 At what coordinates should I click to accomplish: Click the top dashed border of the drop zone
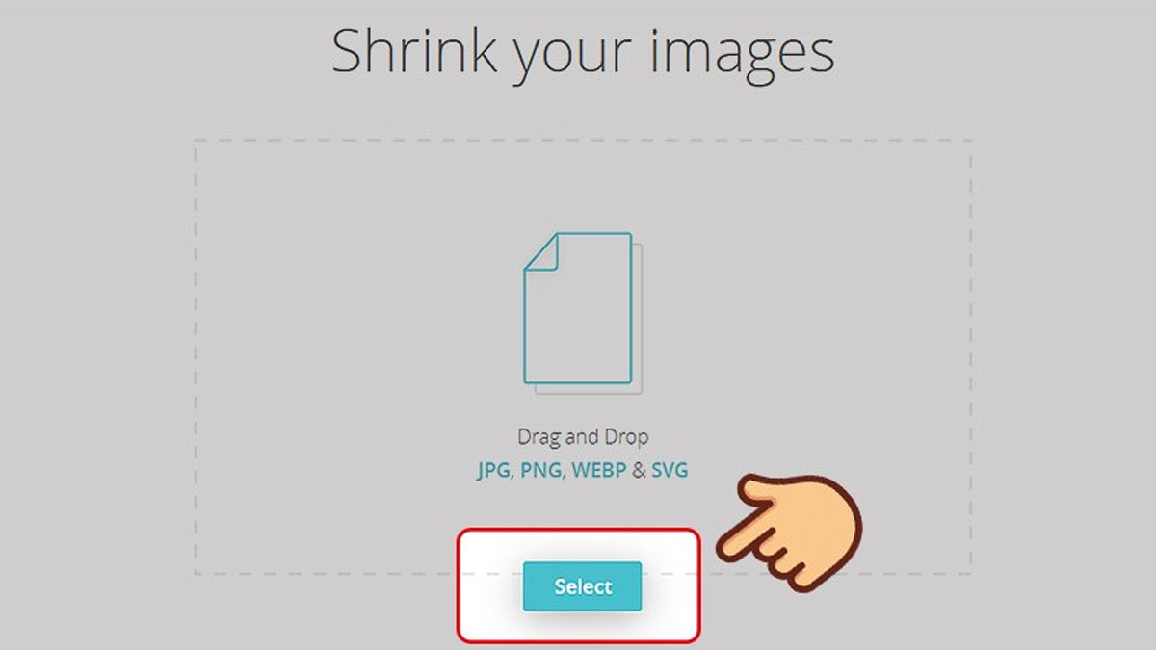tap(583, 141)
